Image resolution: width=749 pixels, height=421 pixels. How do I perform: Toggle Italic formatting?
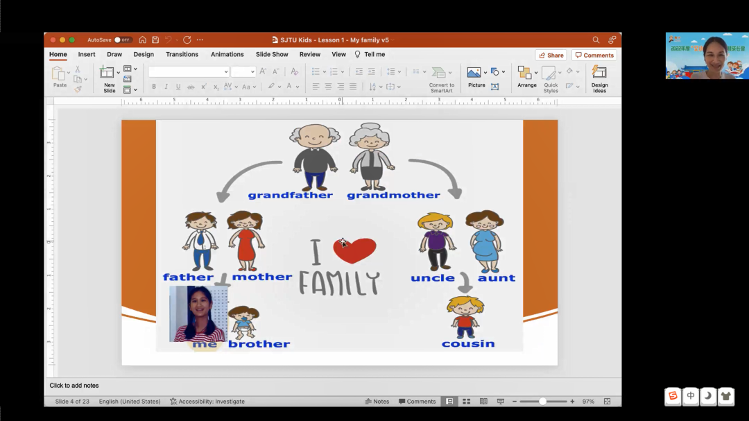pos(166,87)
